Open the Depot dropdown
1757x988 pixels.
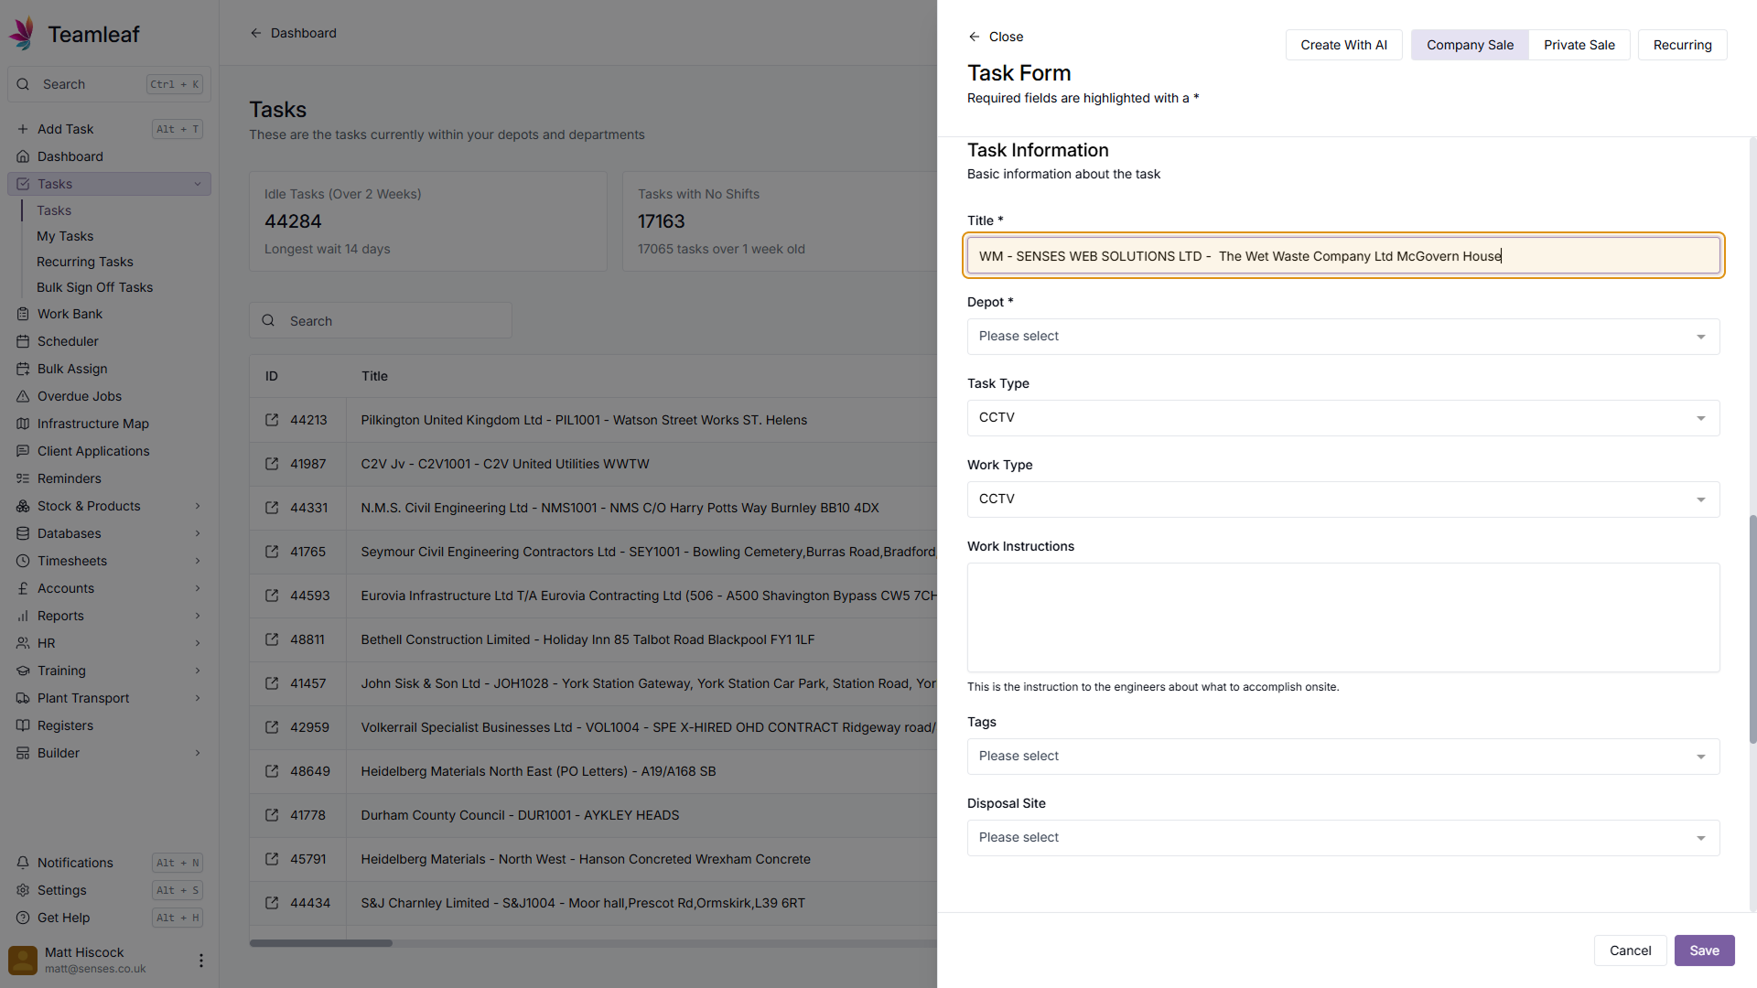pyautogui.click(x=1343, y=337)
